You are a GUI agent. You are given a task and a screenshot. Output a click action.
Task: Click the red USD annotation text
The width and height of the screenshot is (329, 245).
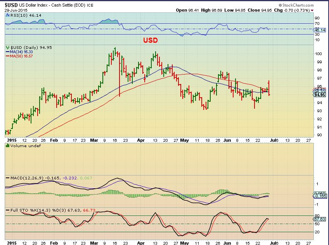tap(151, 40)
